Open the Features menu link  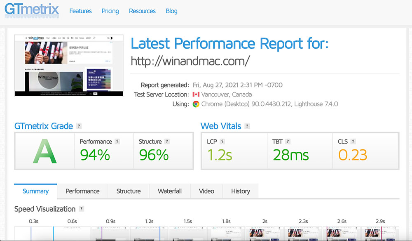80,11
